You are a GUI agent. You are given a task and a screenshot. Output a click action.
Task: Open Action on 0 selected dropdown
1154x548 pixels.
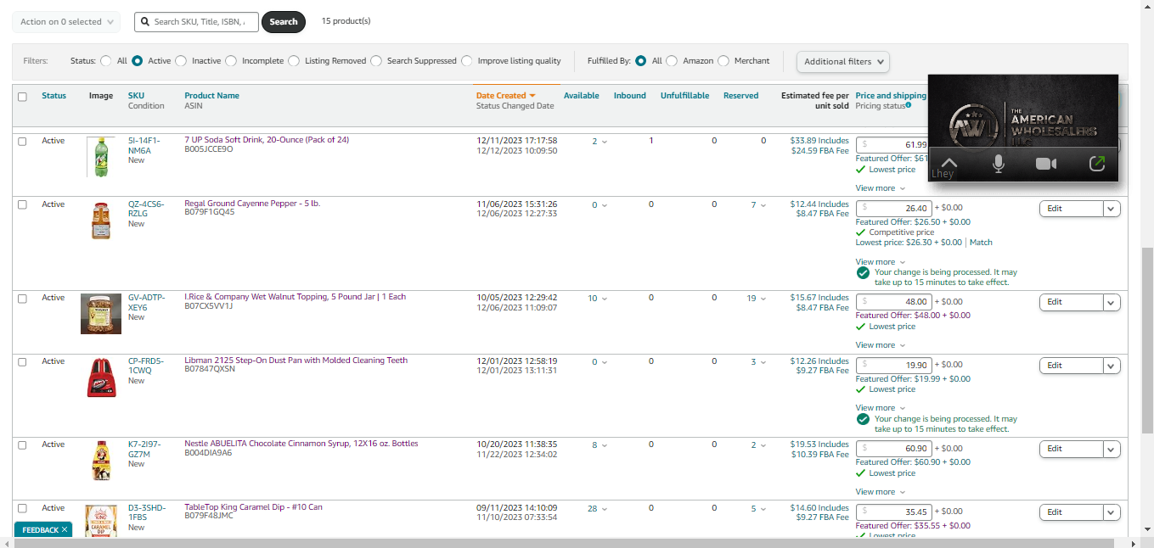[x=66, y=22]
